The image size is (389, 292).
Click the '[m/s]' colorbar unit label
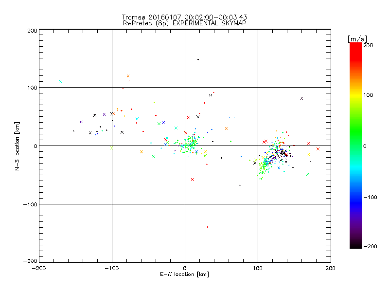pyautogui.click(x=357, y=39)
